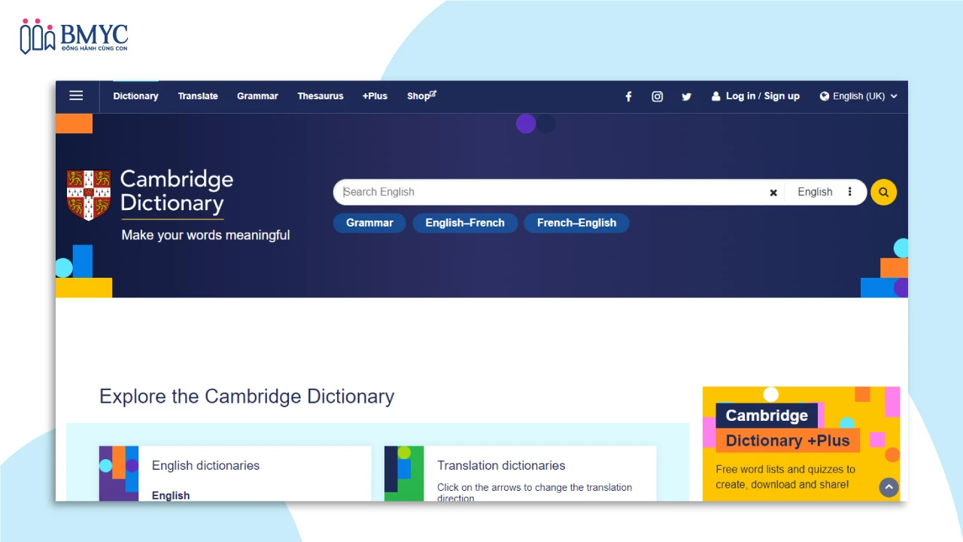Click the scroll-to-top arrow button
The height and width of the screenshot is (542, 963).
(889, 487)
